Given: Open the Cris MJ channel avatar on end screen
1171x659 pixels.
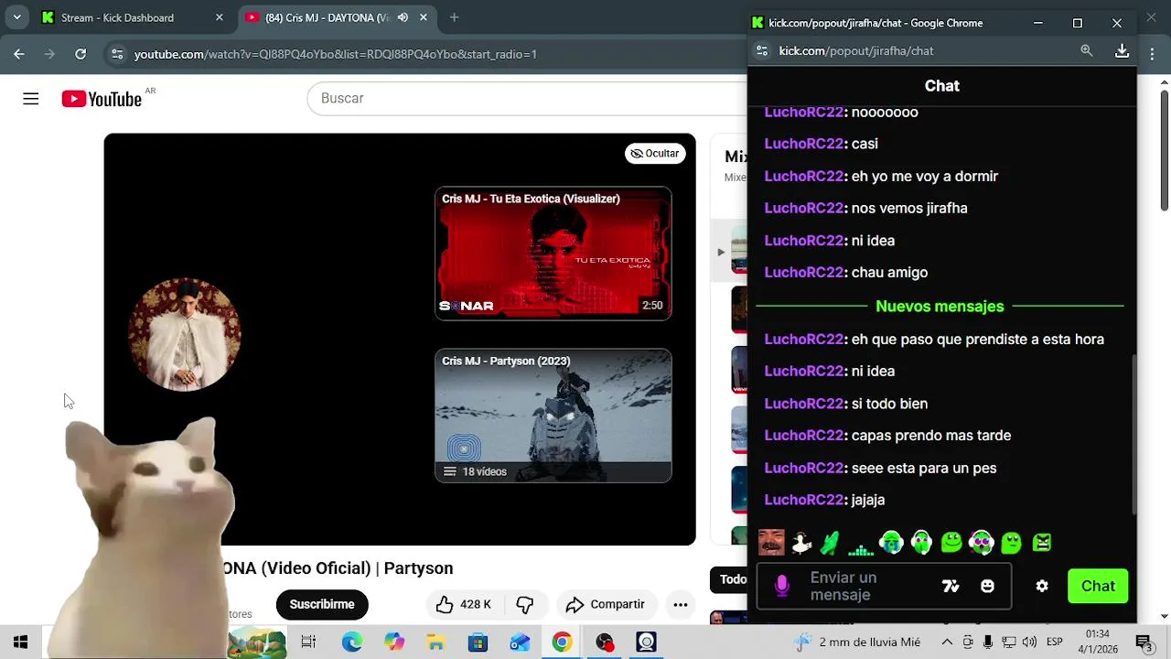Looking at the screenshot, I should (x=185, y=335).
